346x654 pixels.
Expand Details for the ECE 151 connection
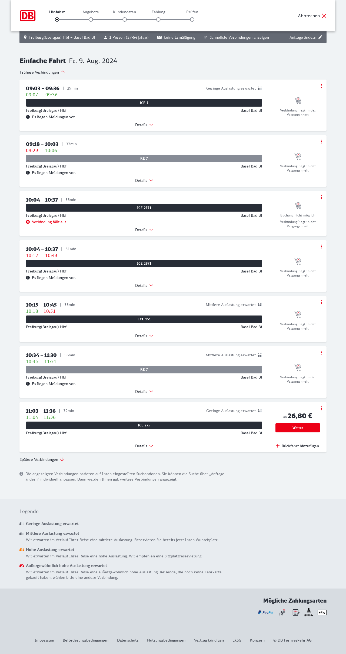click(x=144, y=336)
